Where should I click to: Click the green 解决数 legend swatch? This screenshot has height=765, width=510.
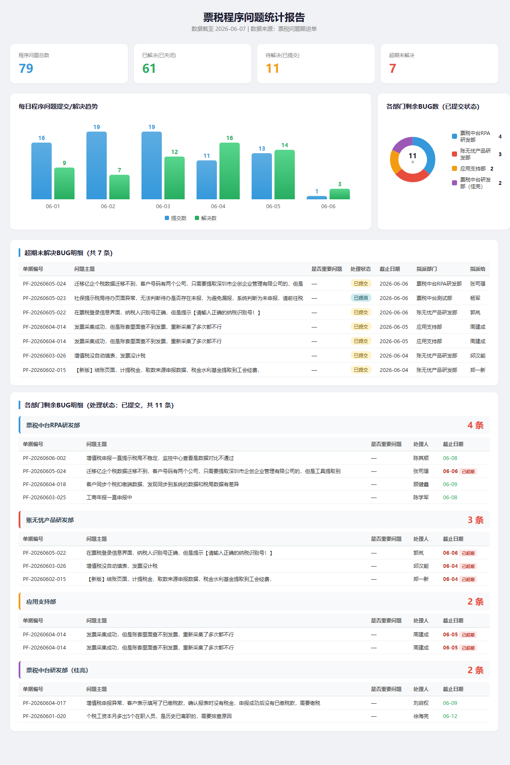coord(197,218)
